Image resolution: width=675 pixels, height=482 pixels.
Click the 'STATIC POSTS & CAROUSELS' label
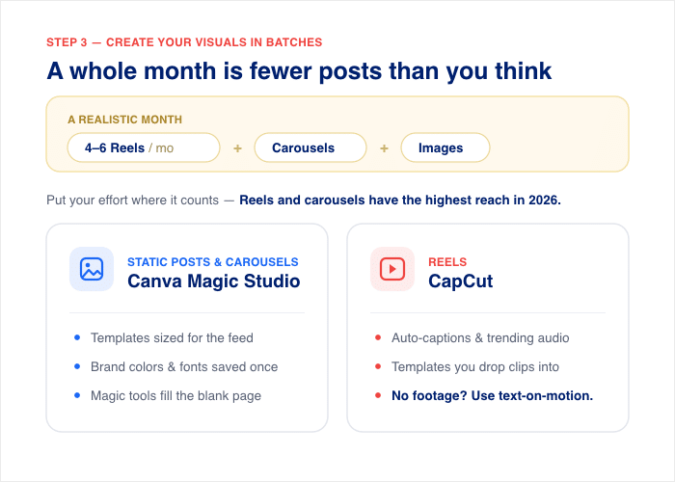[213, 261]
